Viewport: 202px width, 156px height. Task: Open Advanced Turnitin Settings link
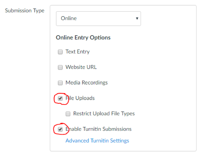(97, 141)
